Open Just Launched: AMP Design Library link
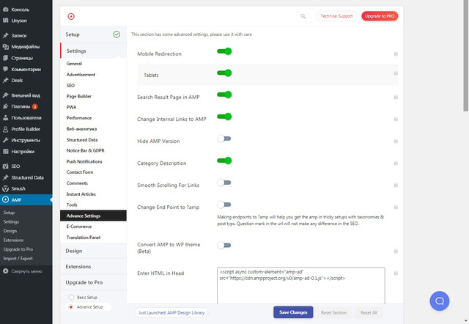The height and width of the screenshot is (324, 469). (171, 312)
